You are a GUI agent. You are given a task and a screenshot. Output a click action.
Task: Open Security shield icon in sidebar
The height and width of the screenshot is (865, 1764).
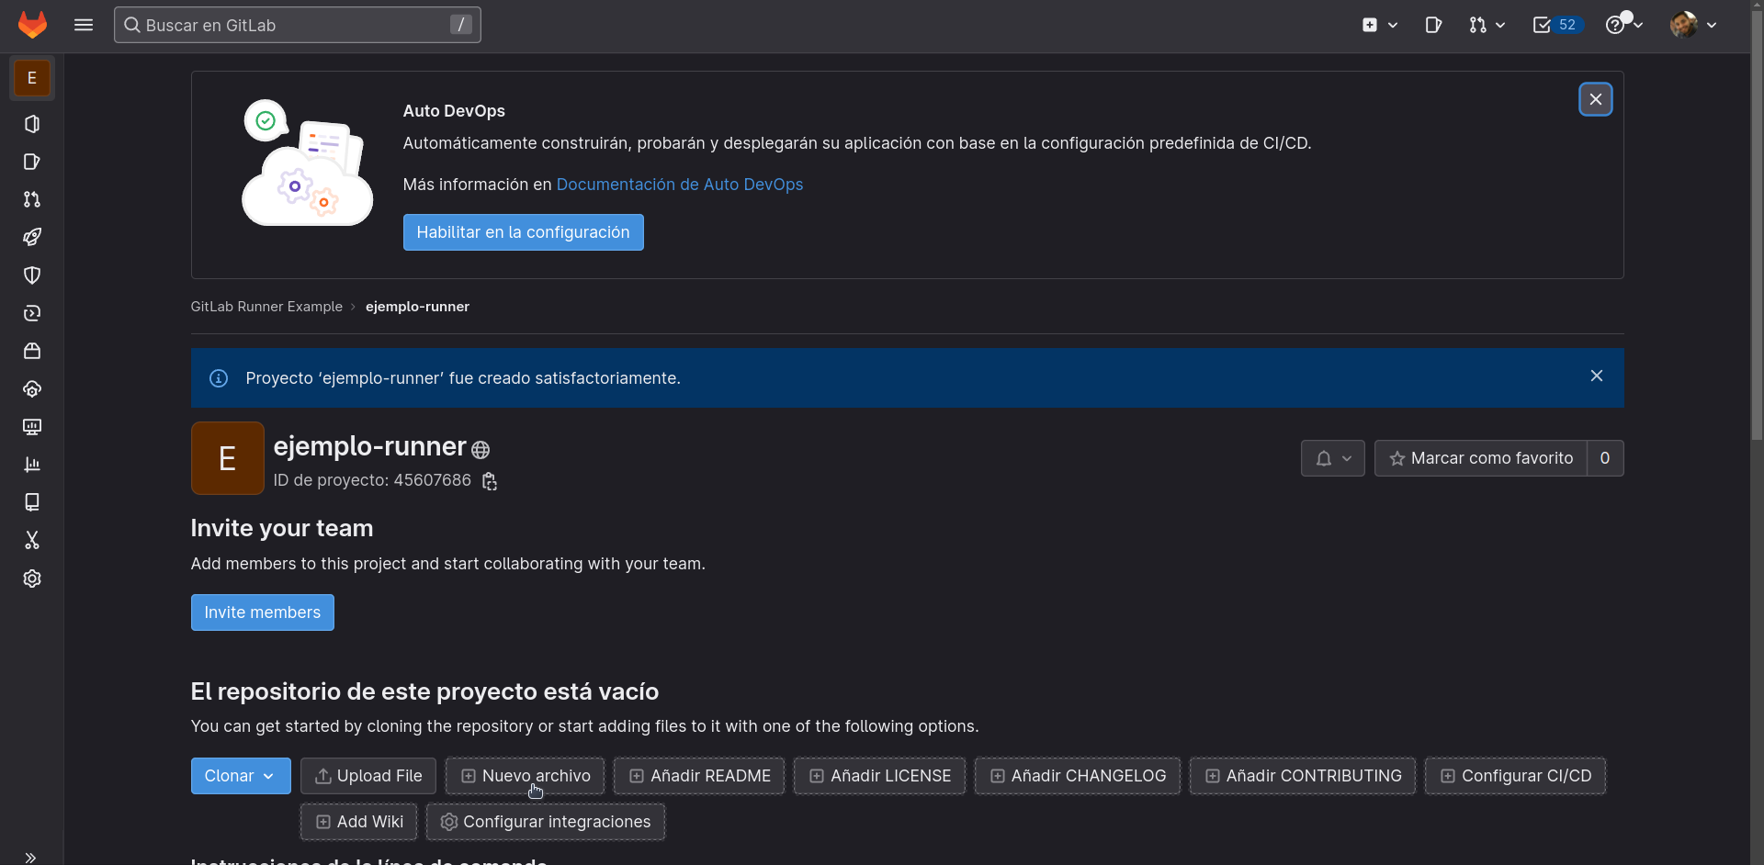32,275
